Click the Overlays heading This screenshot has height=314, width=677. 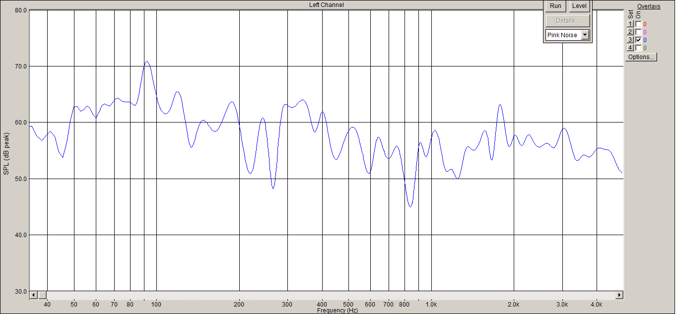click(x=649, y=6)
